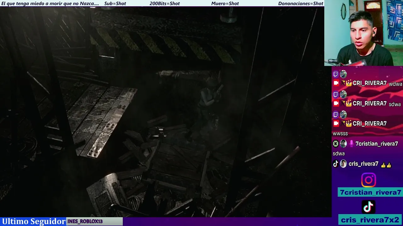403x226 pixels.
Task: Click the Twitch icon above CRI_RIVERA7's sdwa message
Action: pos(336,94)
